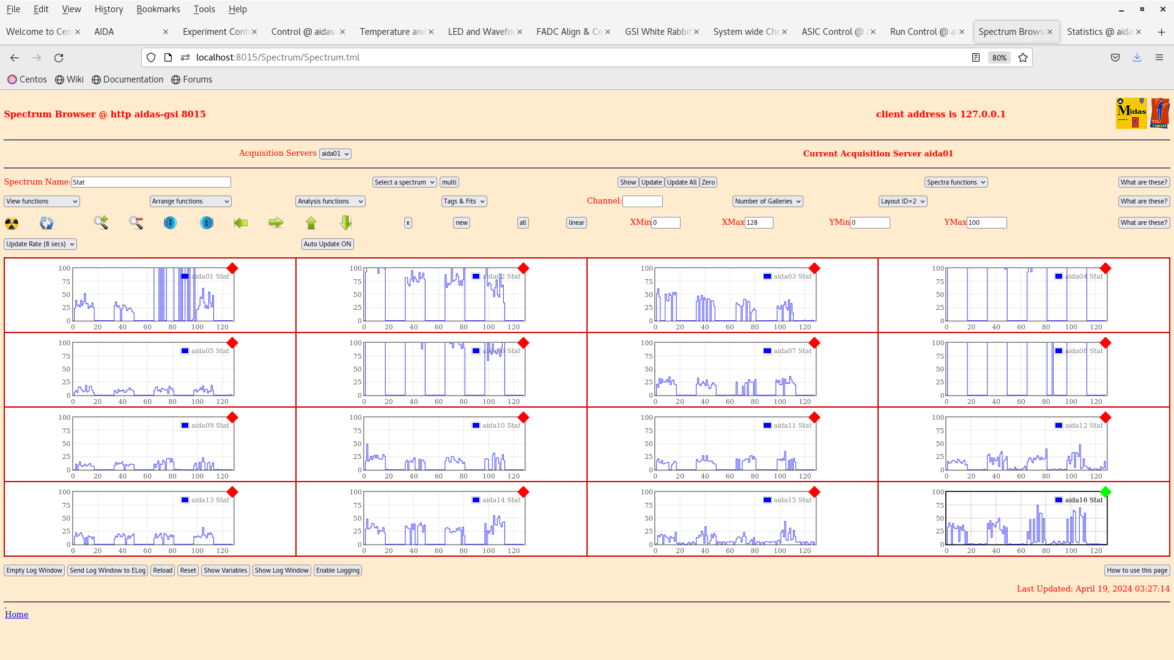Viewport: 1174px width, 660px height.
Task: Open a new browser tab with plus
Action: click(x=1161, y=32)
